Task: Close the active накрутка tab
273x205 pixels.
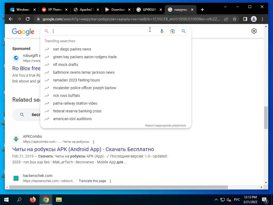Action: point(192,10)
